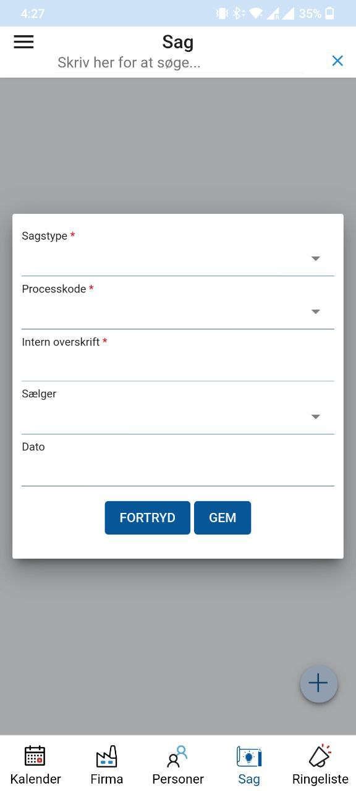
Task: Clear search with the X icon
Action: point(337,61)
